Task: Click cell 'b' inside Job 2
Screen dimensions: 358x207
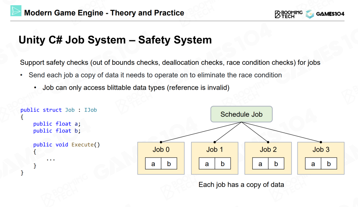Action: point(276,164)
